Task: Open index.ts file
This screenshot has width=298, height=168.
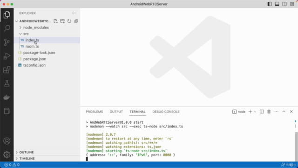Action: [47, 40]
